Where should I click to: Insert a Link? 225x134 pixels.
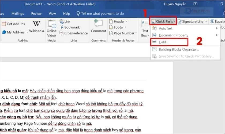pos(65,21)
